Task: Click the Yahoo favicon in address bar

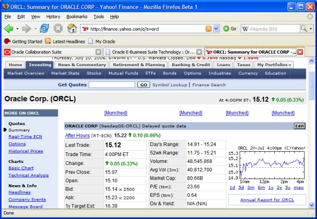Action: (85, 29)
